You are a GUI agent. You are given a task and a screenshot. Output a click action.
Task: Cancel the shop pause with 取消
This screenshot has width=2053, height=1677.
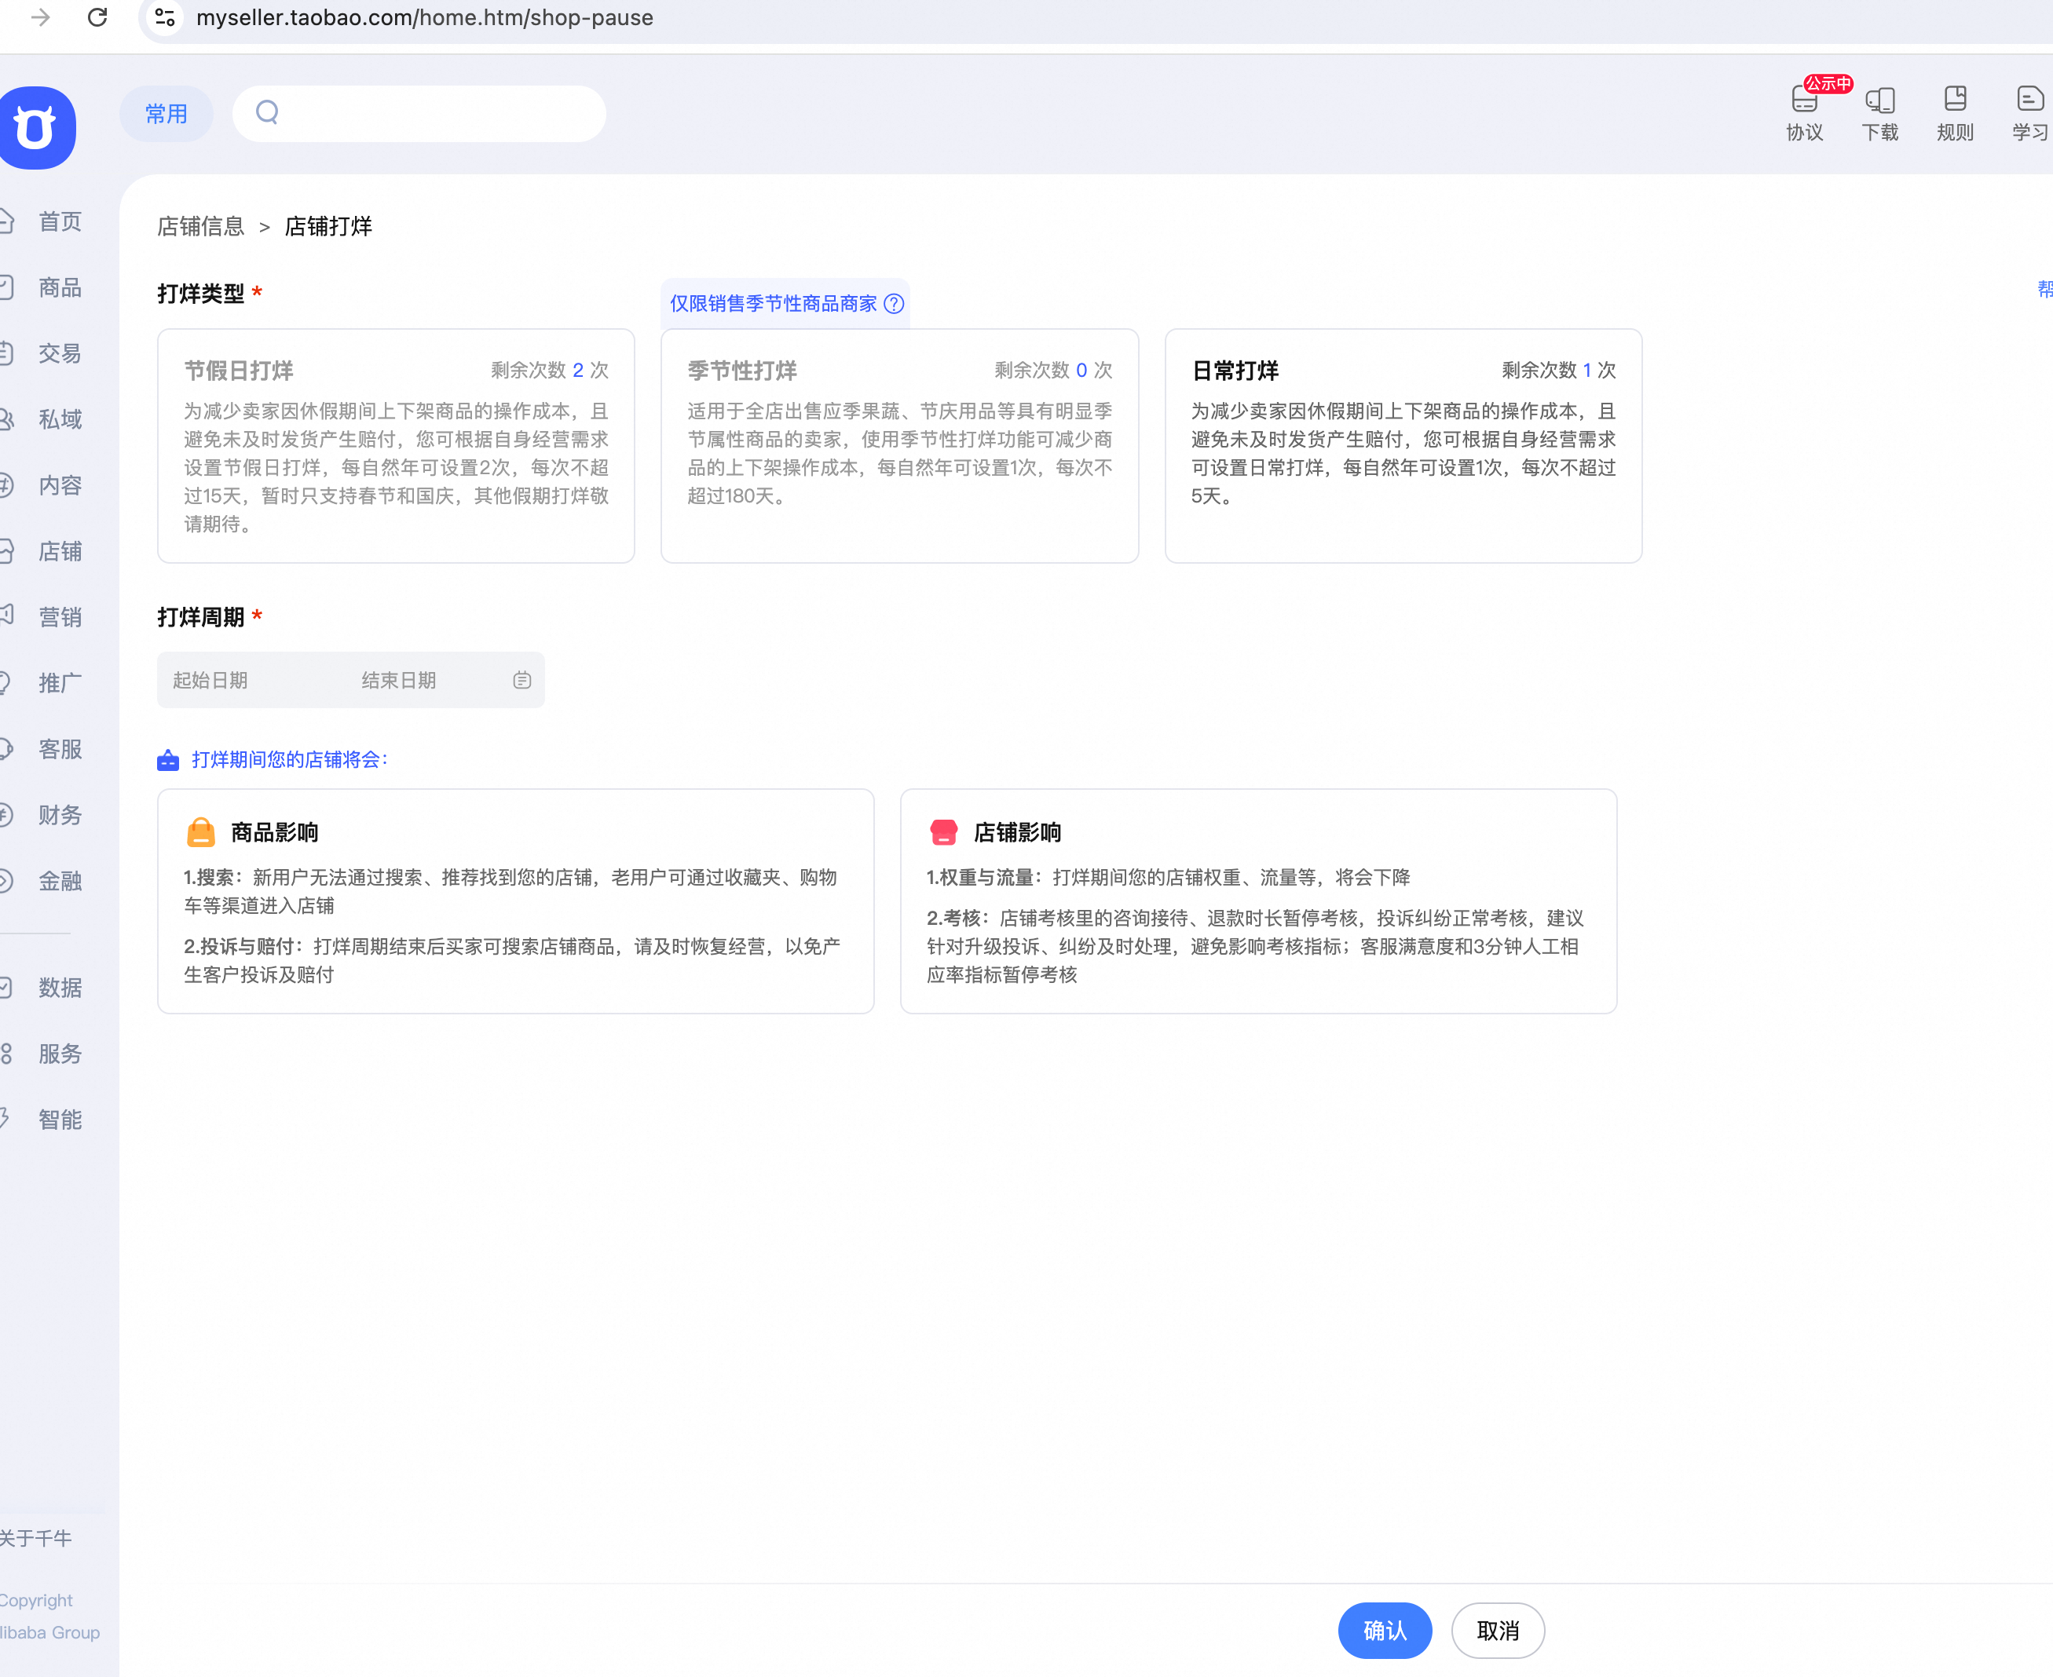(1498, 1631)
